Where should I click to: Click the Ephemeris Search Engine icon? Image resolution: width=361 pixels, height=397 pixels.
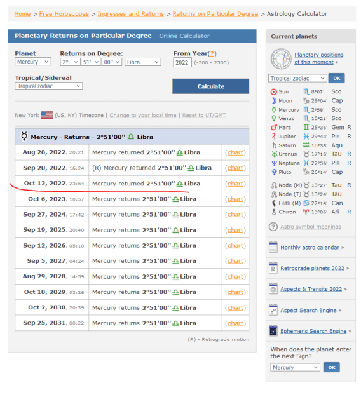click(273, 331)
